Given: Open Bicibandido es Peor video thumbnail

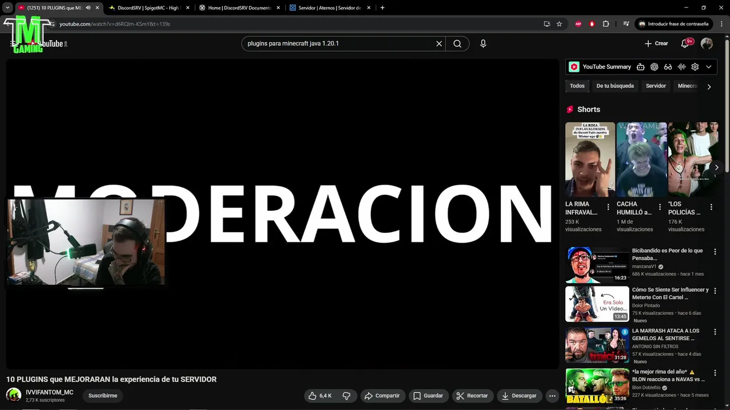Looking at the screenshot, I should (x=597, y=265).
